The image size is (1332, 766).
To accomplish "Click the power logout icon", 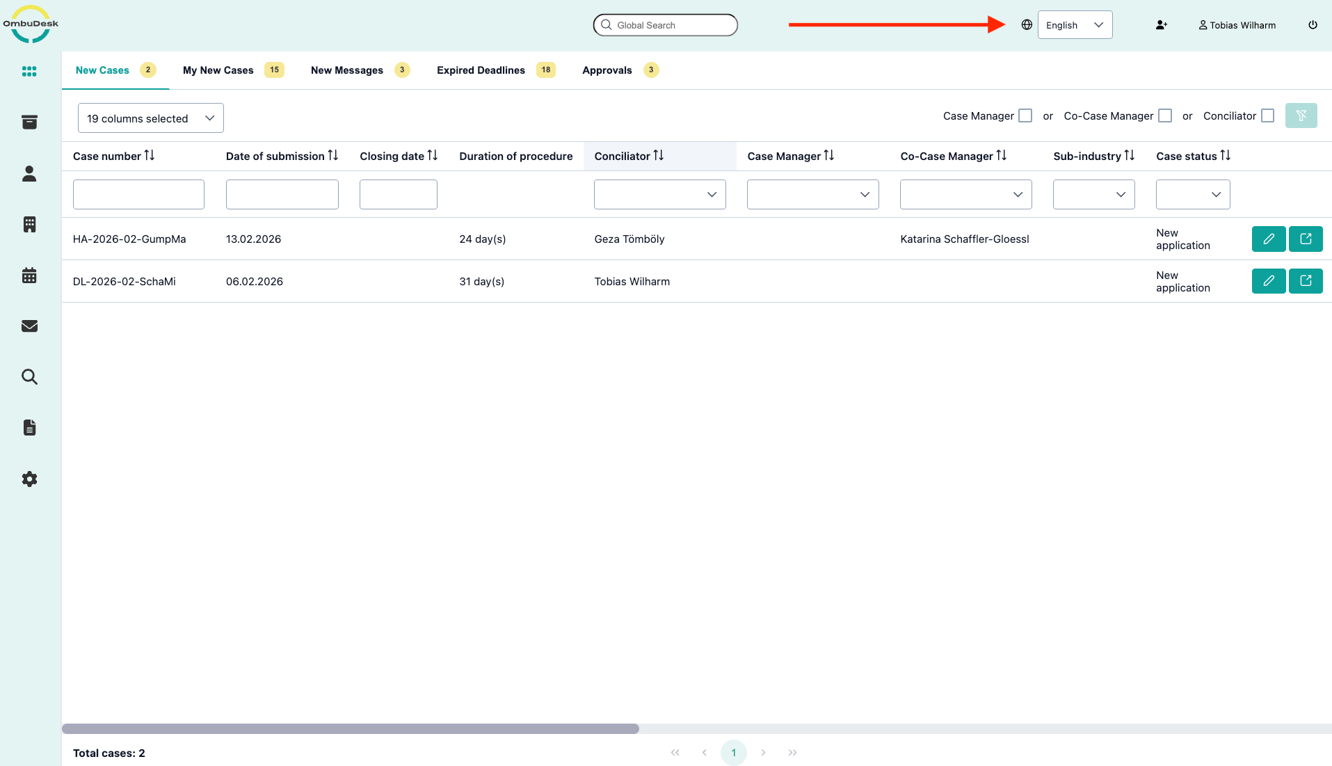I will (1313, 25).
